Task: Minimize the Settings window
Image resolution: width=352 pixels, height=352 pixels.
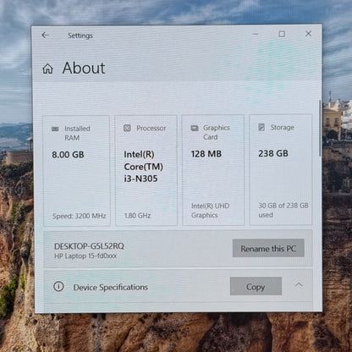Action: [256, 34]
